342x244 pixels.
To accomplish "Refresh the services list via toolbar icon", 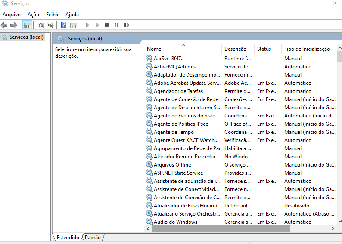I will [40, 25].
